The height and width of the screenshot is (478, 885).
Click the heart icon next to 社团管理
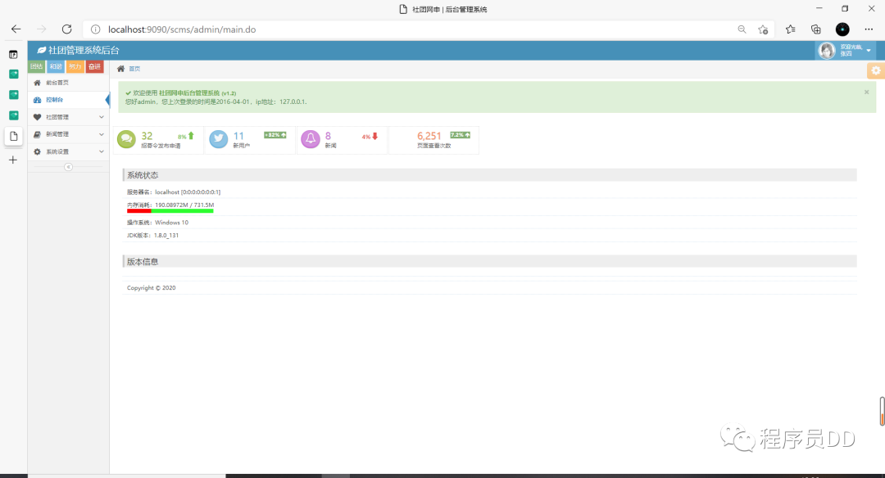click(37, 117)
